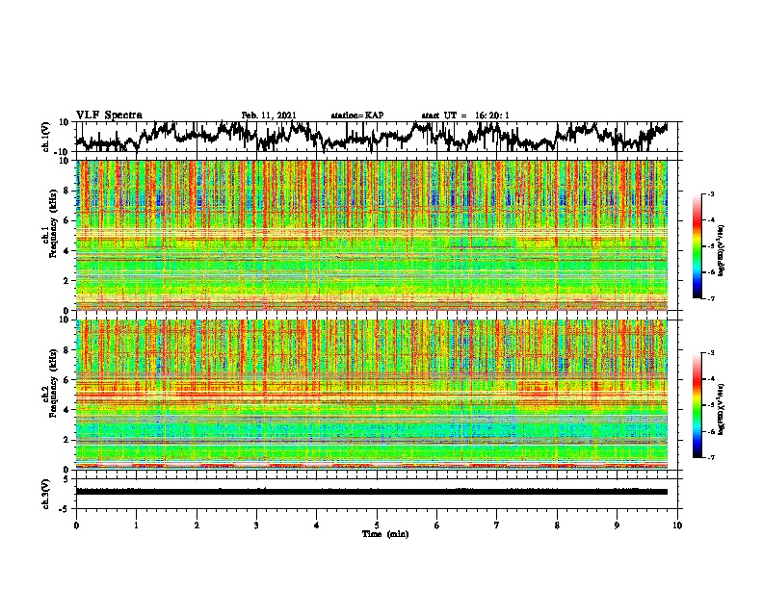Click tick label "3" on the Time axis
Screen dimensions: 763x589
point(256,525)
